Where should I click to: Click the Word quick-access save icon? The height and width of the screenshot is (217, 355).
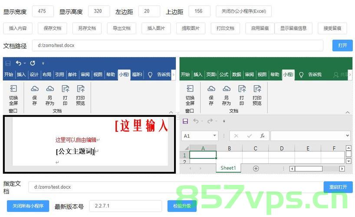(8, 63)
